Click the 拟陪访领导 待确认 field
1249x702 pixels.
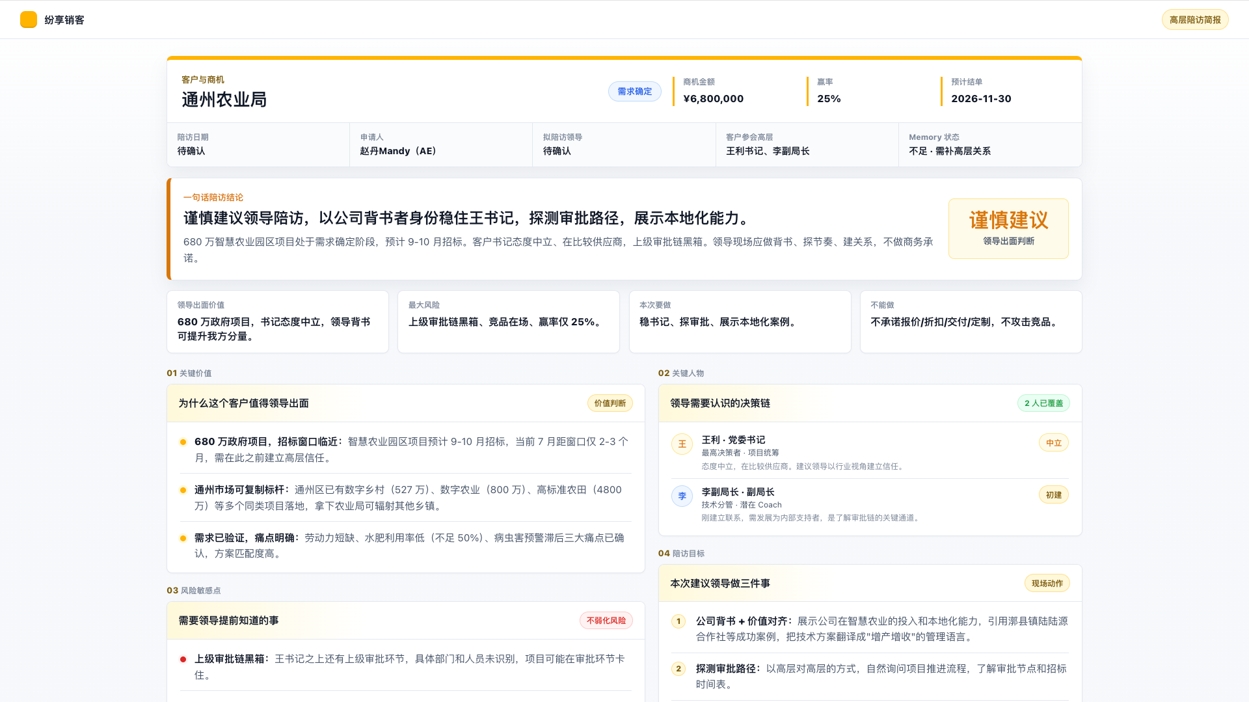[623, 144]
